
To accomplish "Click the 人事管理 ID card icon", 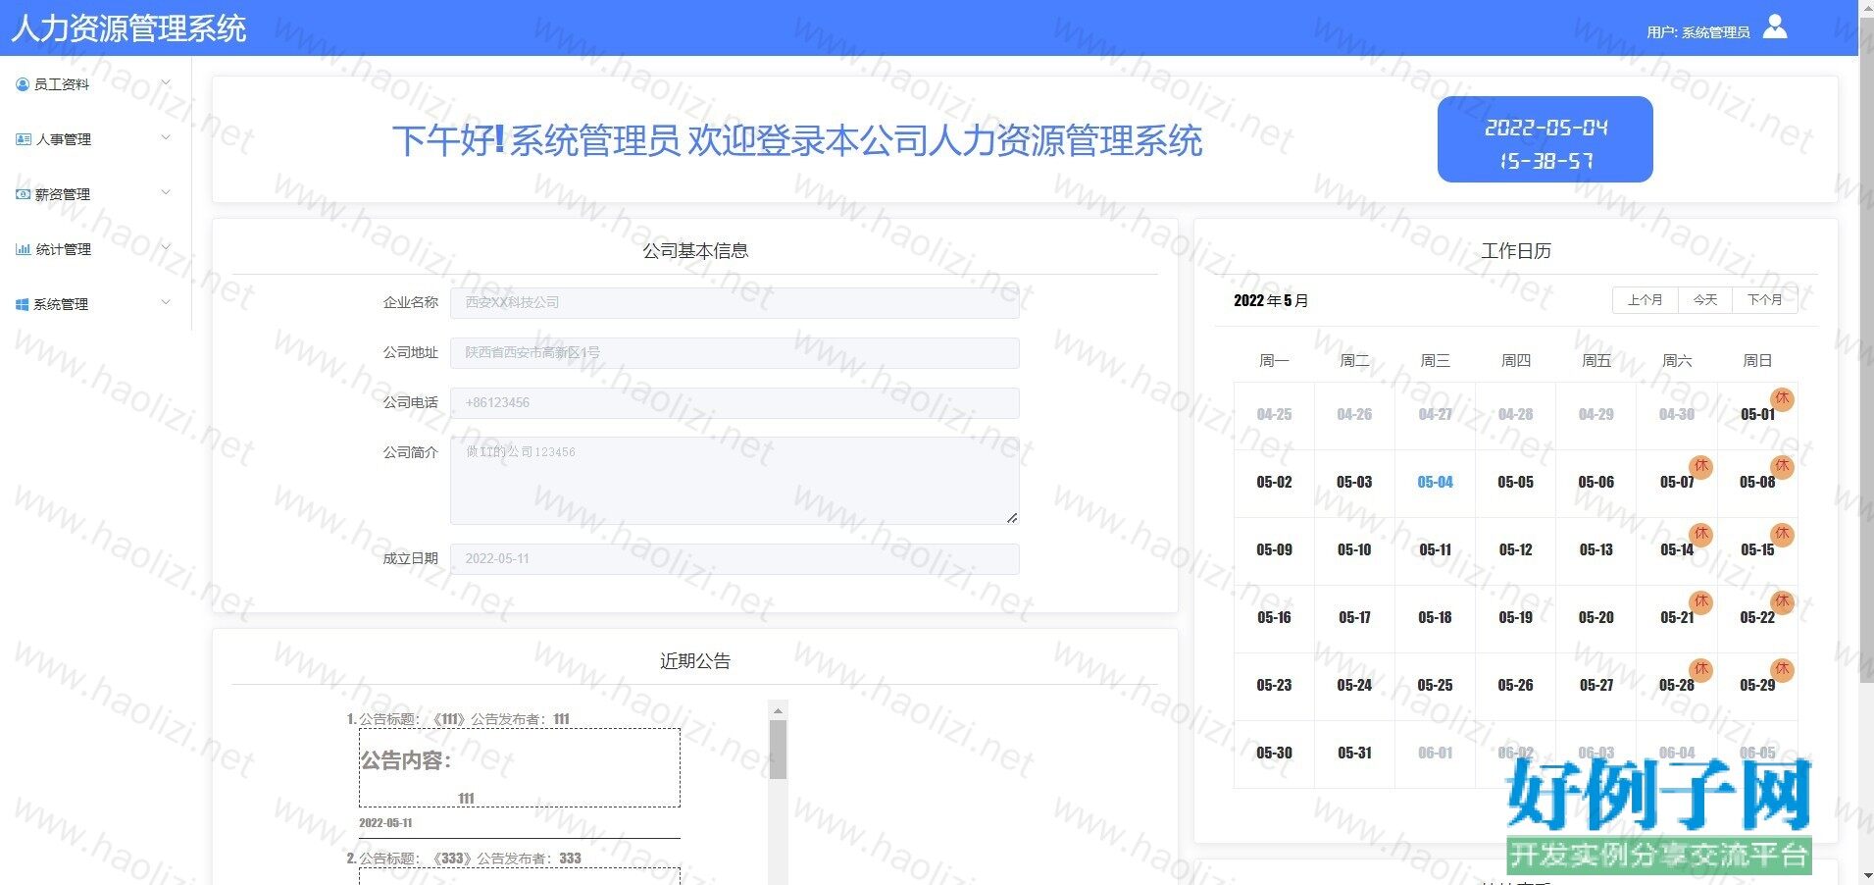I will pos(24,139).
